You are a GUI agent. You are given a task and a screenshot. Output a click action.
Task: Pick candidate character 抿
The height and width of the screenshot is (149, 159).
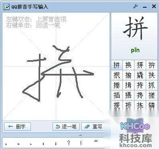(x=117, y=75)
